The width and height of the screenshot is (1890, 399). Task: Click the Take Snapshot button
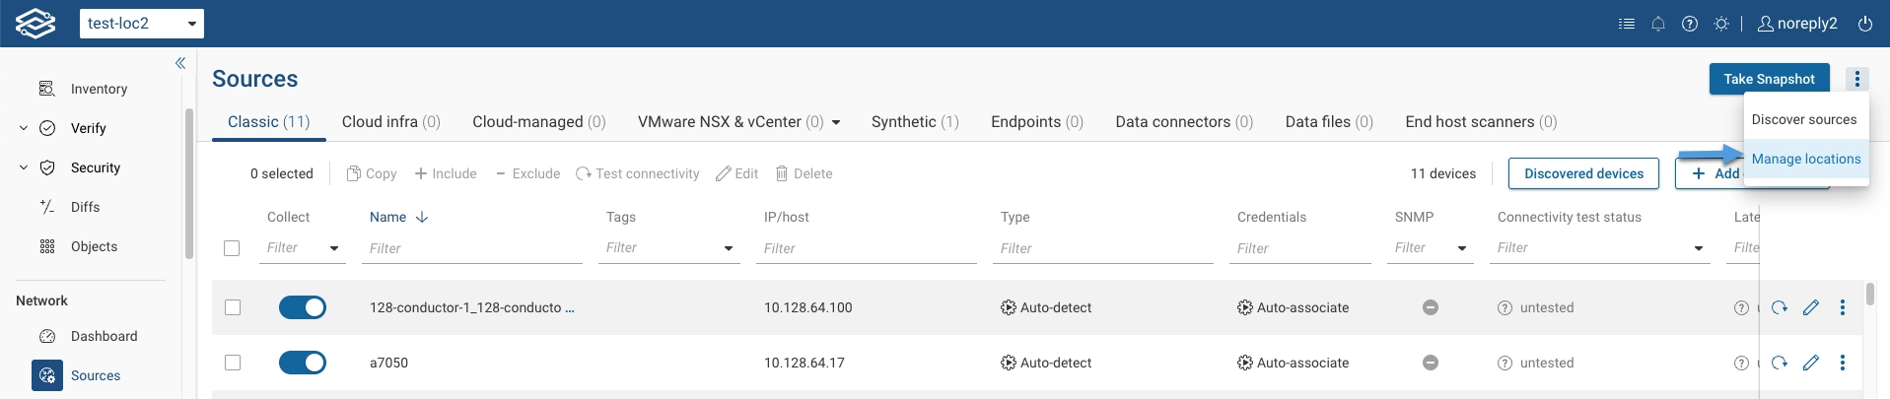pos(1769,79)
